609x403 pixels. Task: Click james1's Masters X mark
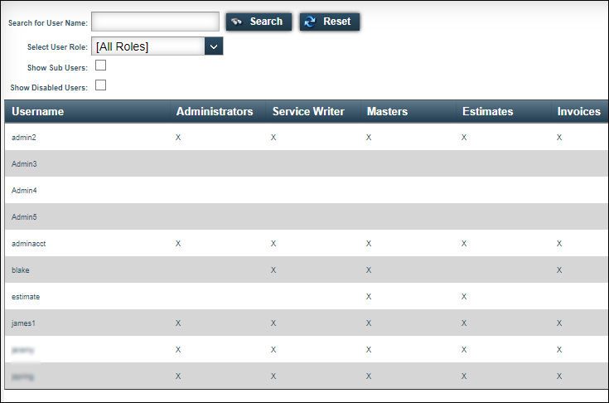tap(369, 323)
